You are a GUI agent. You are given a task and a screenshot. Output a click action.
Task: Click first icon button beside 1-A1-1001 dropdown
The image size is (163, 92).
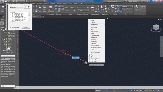click(x=26, y=7)
